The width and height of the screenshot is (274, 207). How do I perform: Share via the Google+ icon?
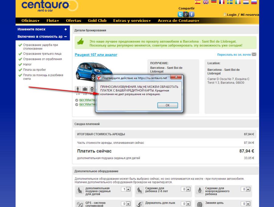[186, 14]
